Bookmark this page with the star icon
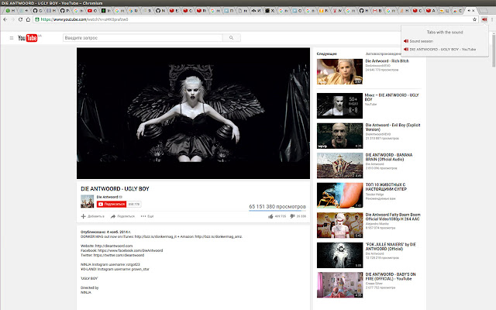This screenshot has width=496, height=310. 474,19
